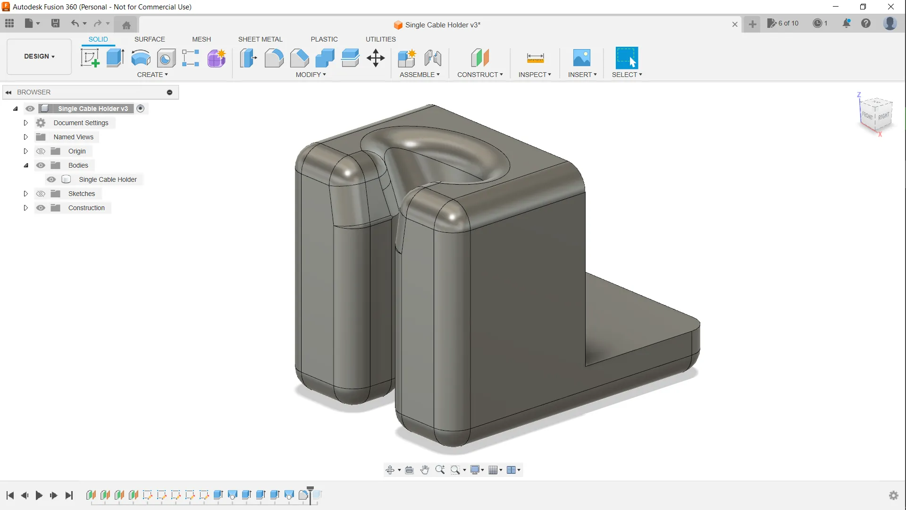Click the Measure tool under Inspect
The image size is (906, 510).
tap(535, 58)
